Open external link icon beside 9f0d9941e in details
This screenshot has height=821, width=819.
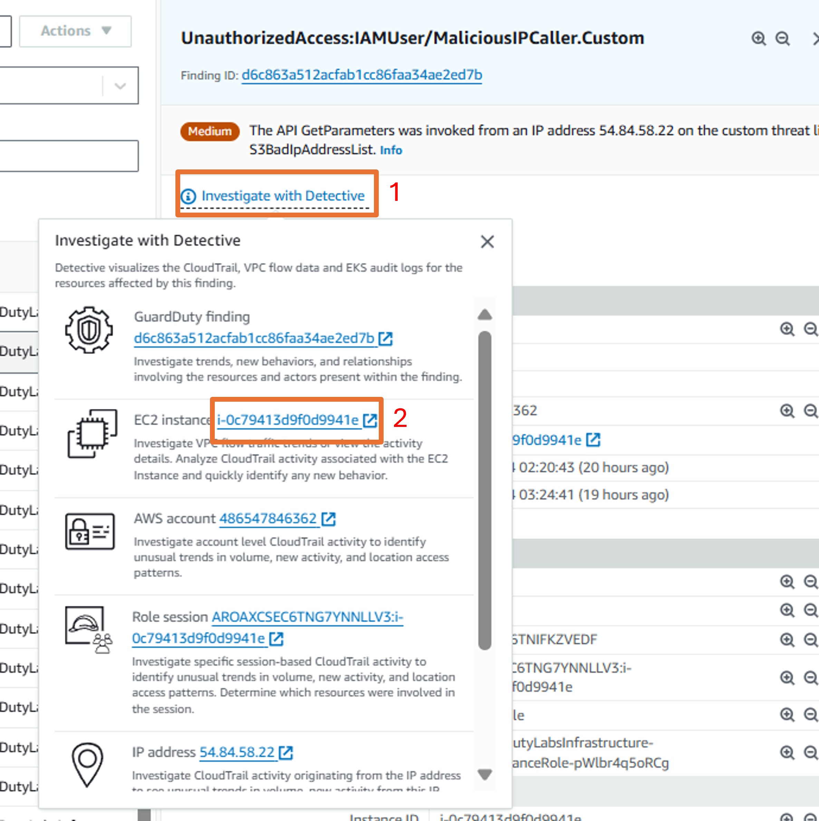[593, 440]
